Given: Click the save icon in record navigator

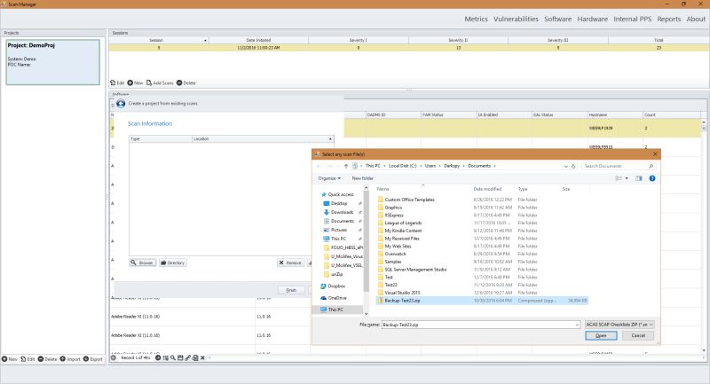Looking at the screenshot, I should 180,357.
